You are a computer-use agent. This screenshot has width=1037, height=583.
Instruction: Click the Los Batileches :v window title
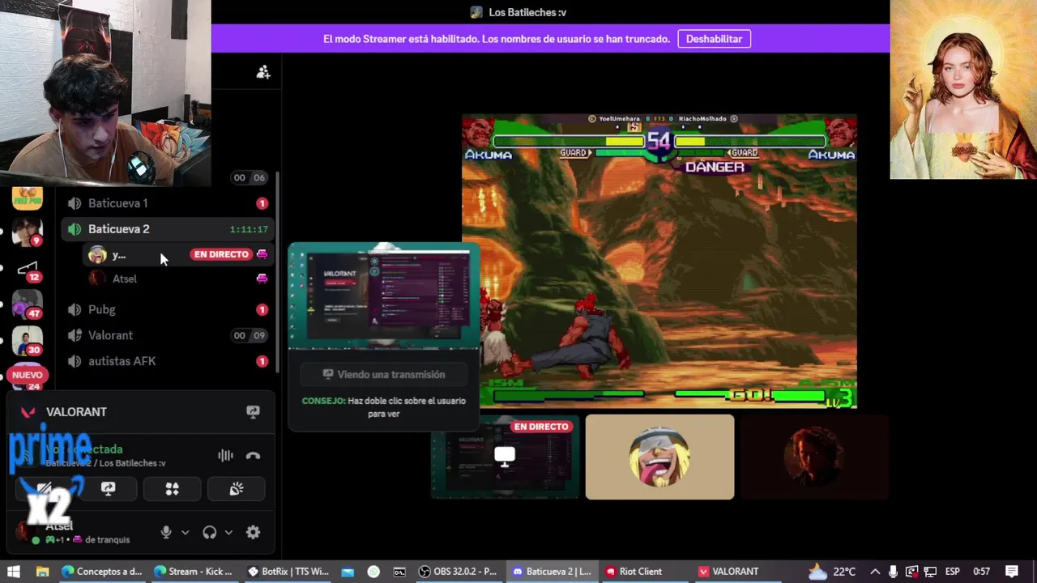[x=527, y=12]
